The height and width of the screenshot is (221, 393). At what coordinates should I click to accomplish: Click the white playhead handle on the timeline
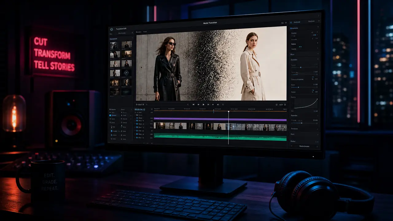[228, 111]
